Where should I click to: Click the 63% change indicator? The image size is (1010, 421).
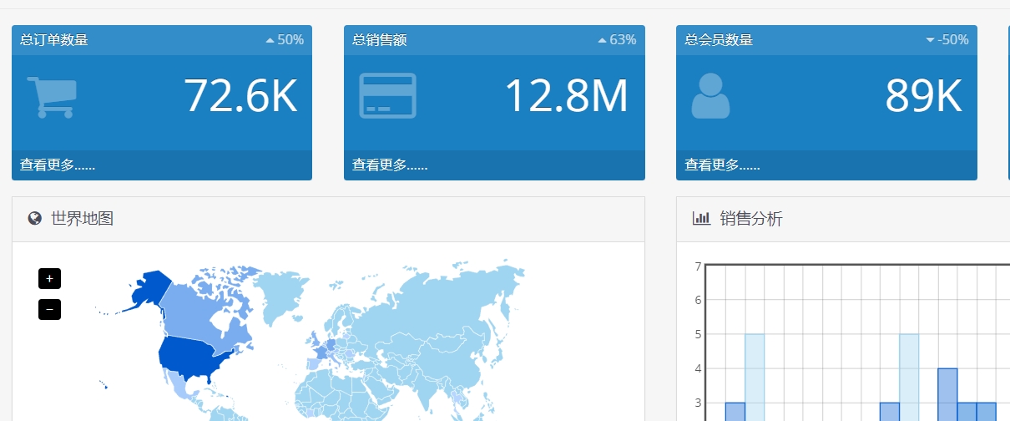point(617,40)
